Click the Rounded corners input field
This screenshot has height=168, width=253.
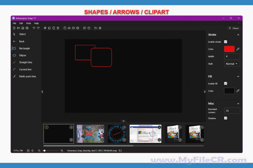[232, 111]
